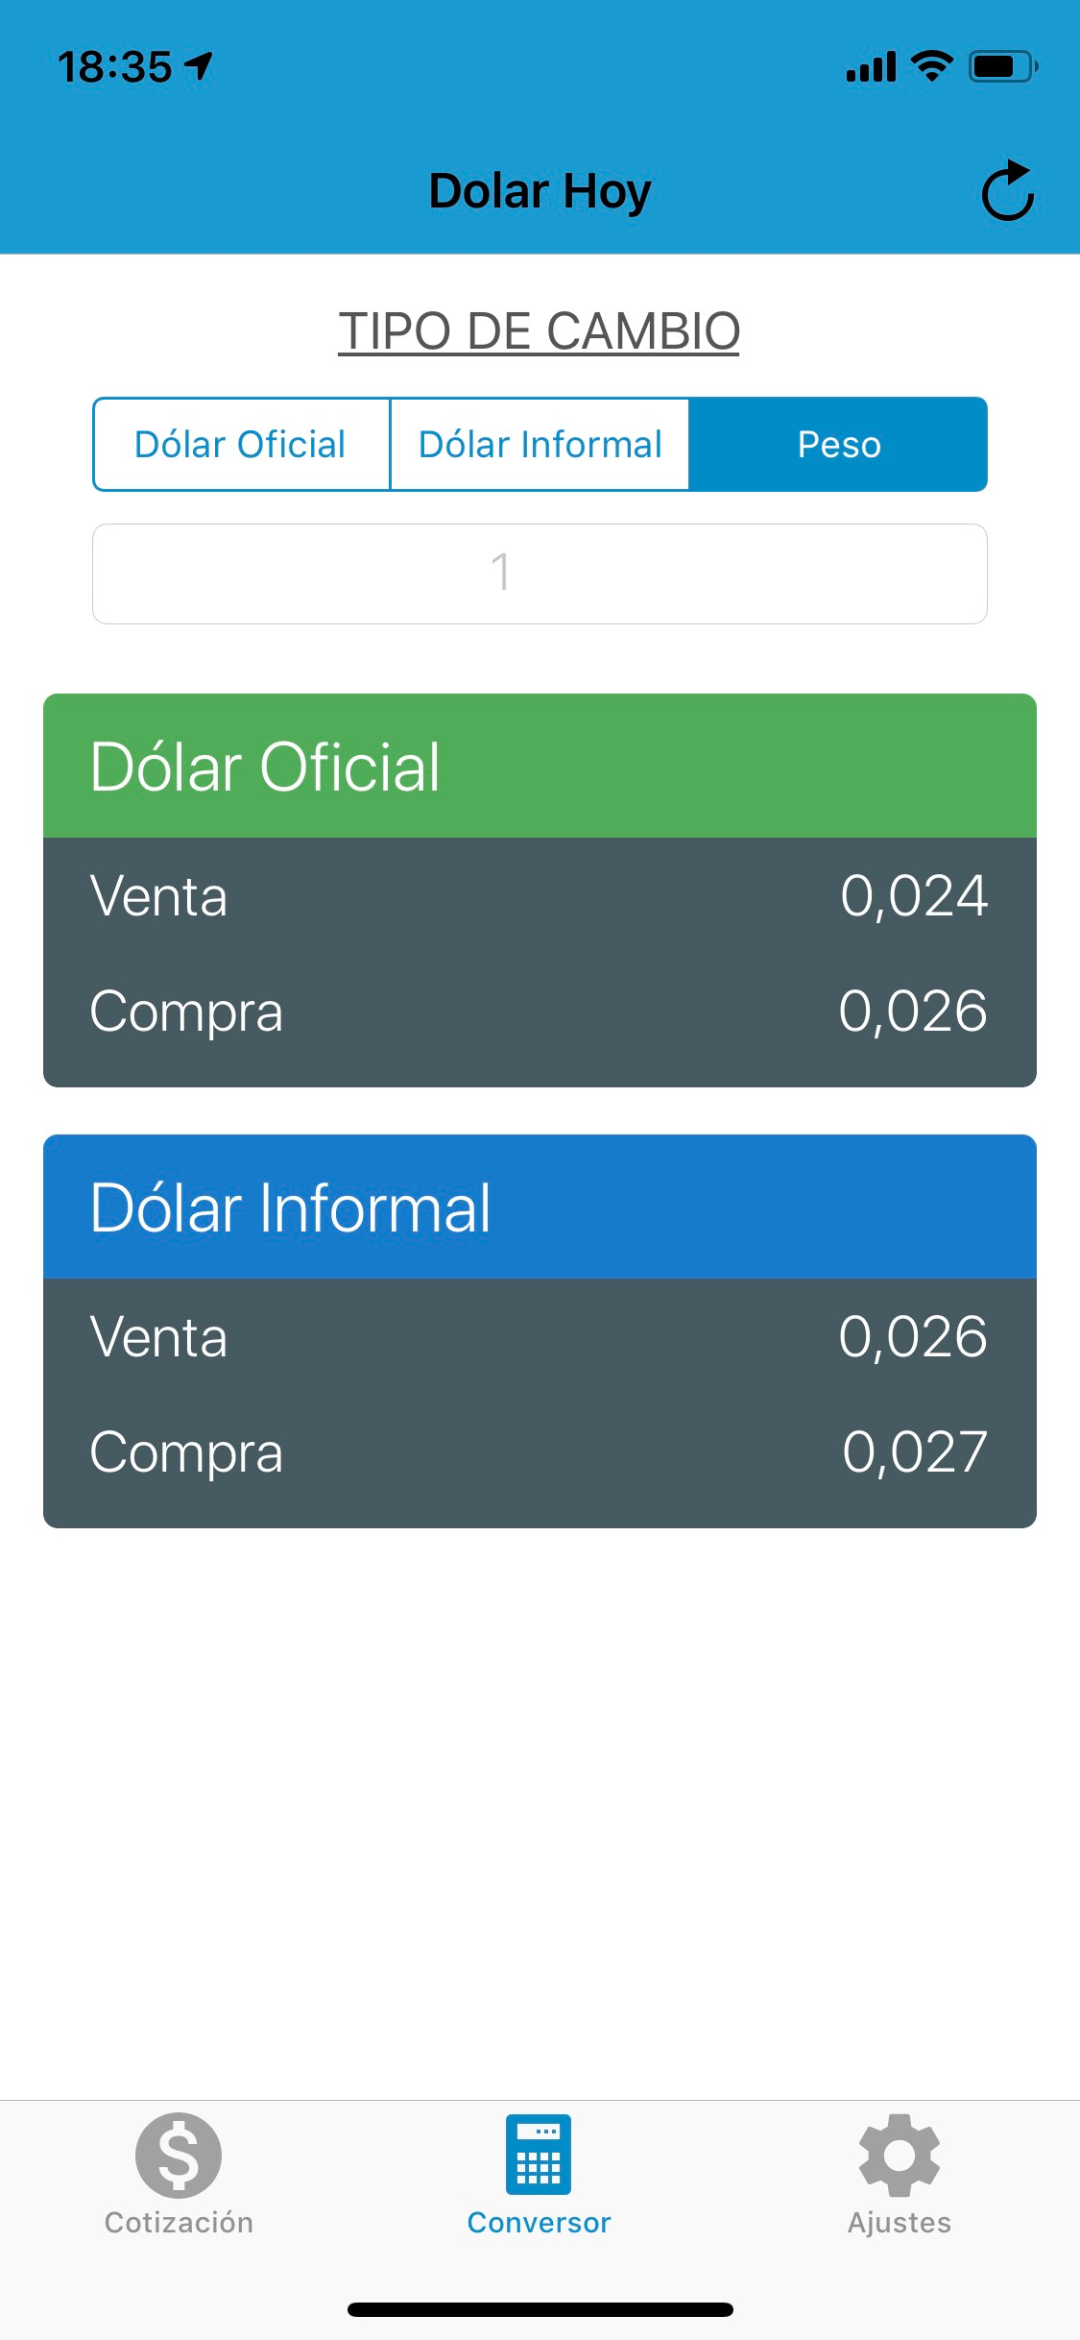Switch to Dólar Informal segment
Viewport: 1080px width, 2340px height.
click(x=540, y=445)
